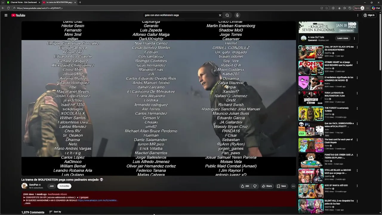Open browser history clock icon
This screenshot has height=215, width=382.
(x=350, y=8)
